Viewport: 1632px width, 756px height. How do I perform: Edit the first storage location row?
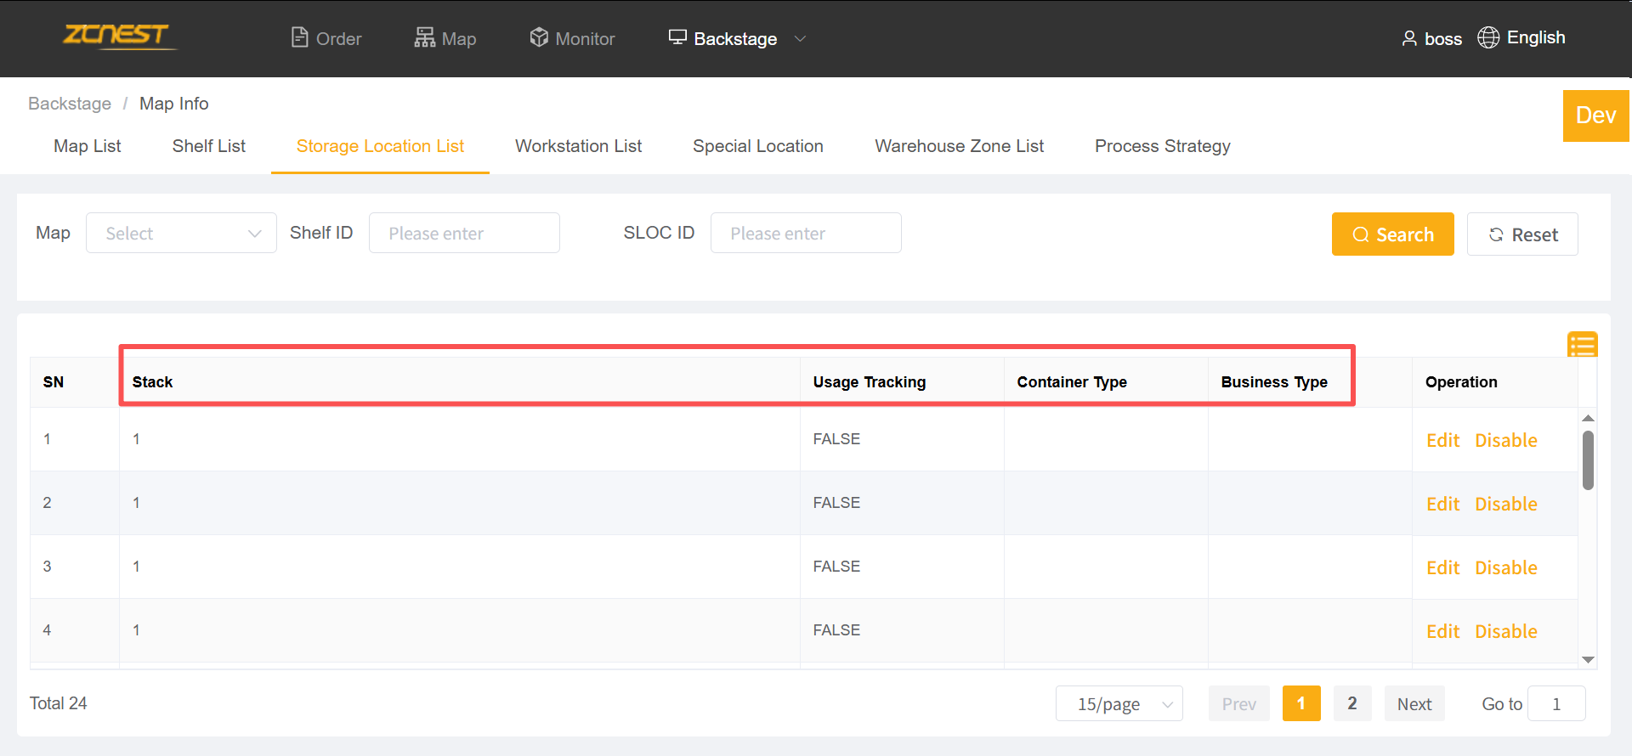[1442, 440]
